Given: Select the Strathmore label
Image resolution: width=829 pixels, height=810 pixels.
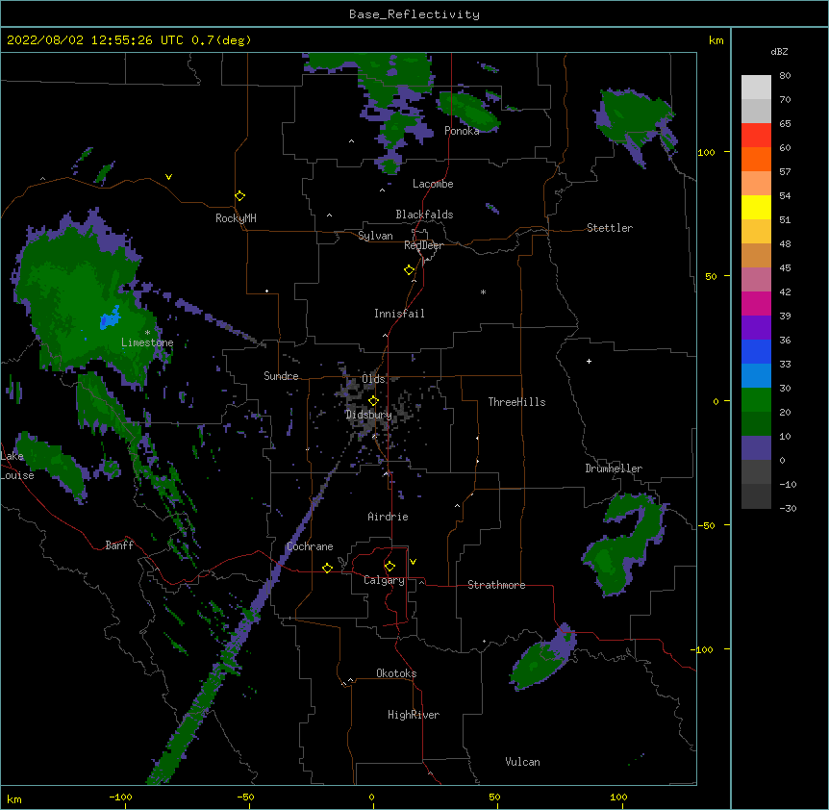Looking at the screenshot, I should [496, 585].
